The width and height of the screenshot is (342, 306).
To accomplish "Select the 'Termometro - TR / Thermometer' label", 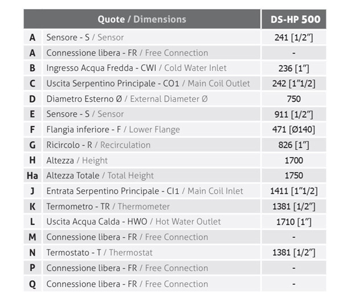I will [x=108, y=206].
